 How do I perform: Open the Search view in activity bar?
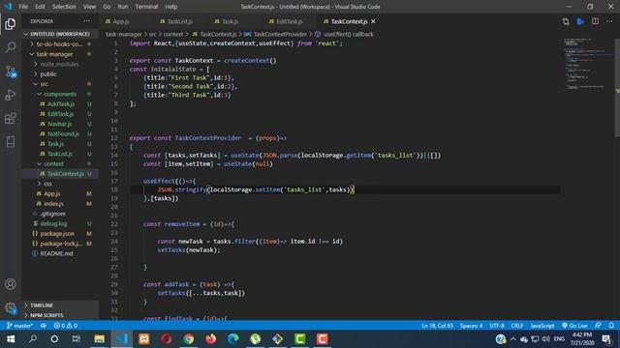coord(11,47)
